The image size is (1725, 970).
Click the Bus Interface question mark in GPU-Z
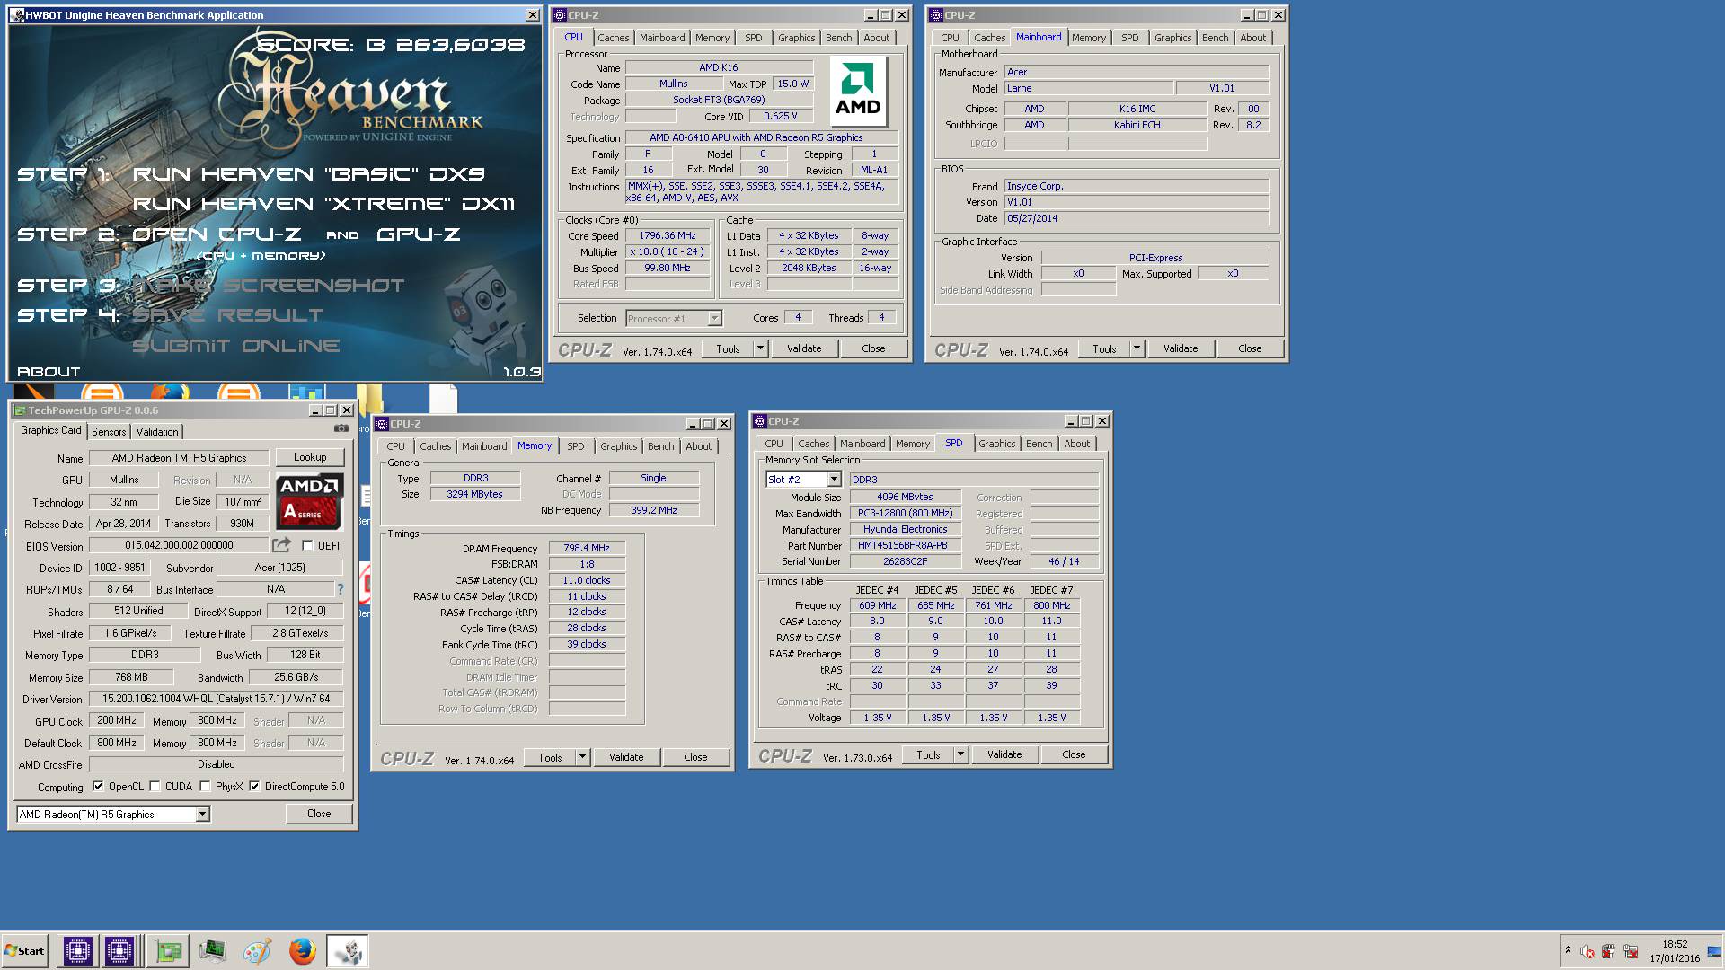[x=341, y=589]
